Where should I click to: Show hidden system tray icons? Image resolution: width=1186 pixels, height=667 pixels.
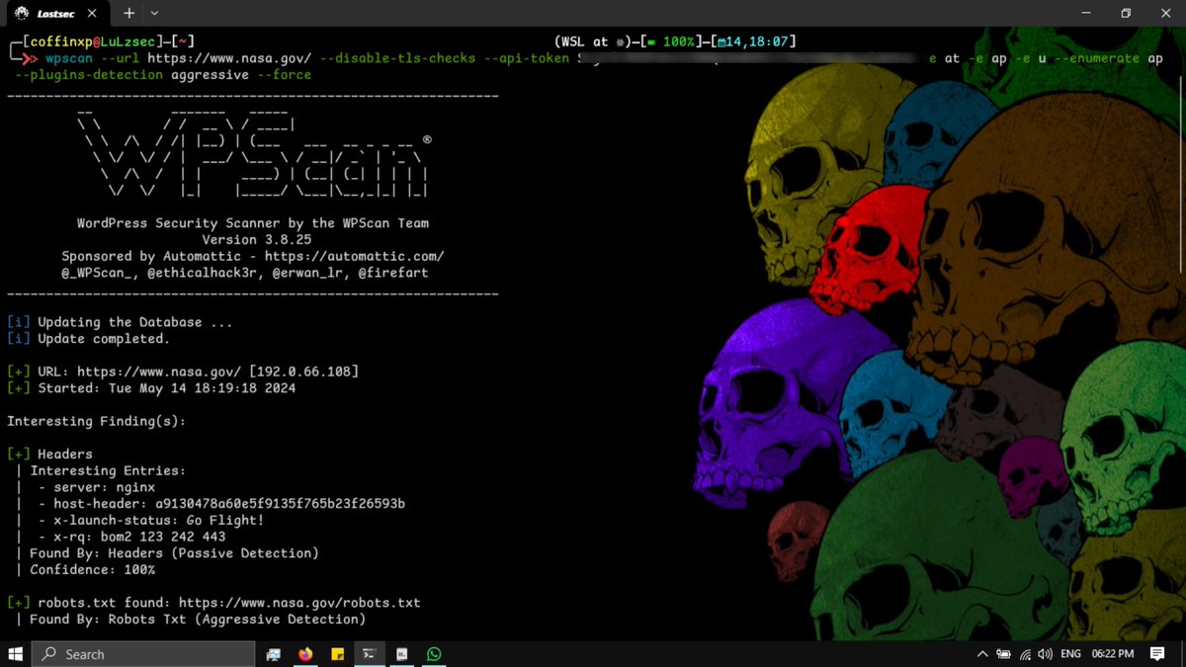982,654
